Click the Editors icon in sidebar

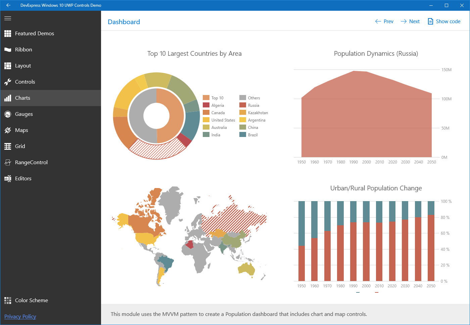point(8,179)
